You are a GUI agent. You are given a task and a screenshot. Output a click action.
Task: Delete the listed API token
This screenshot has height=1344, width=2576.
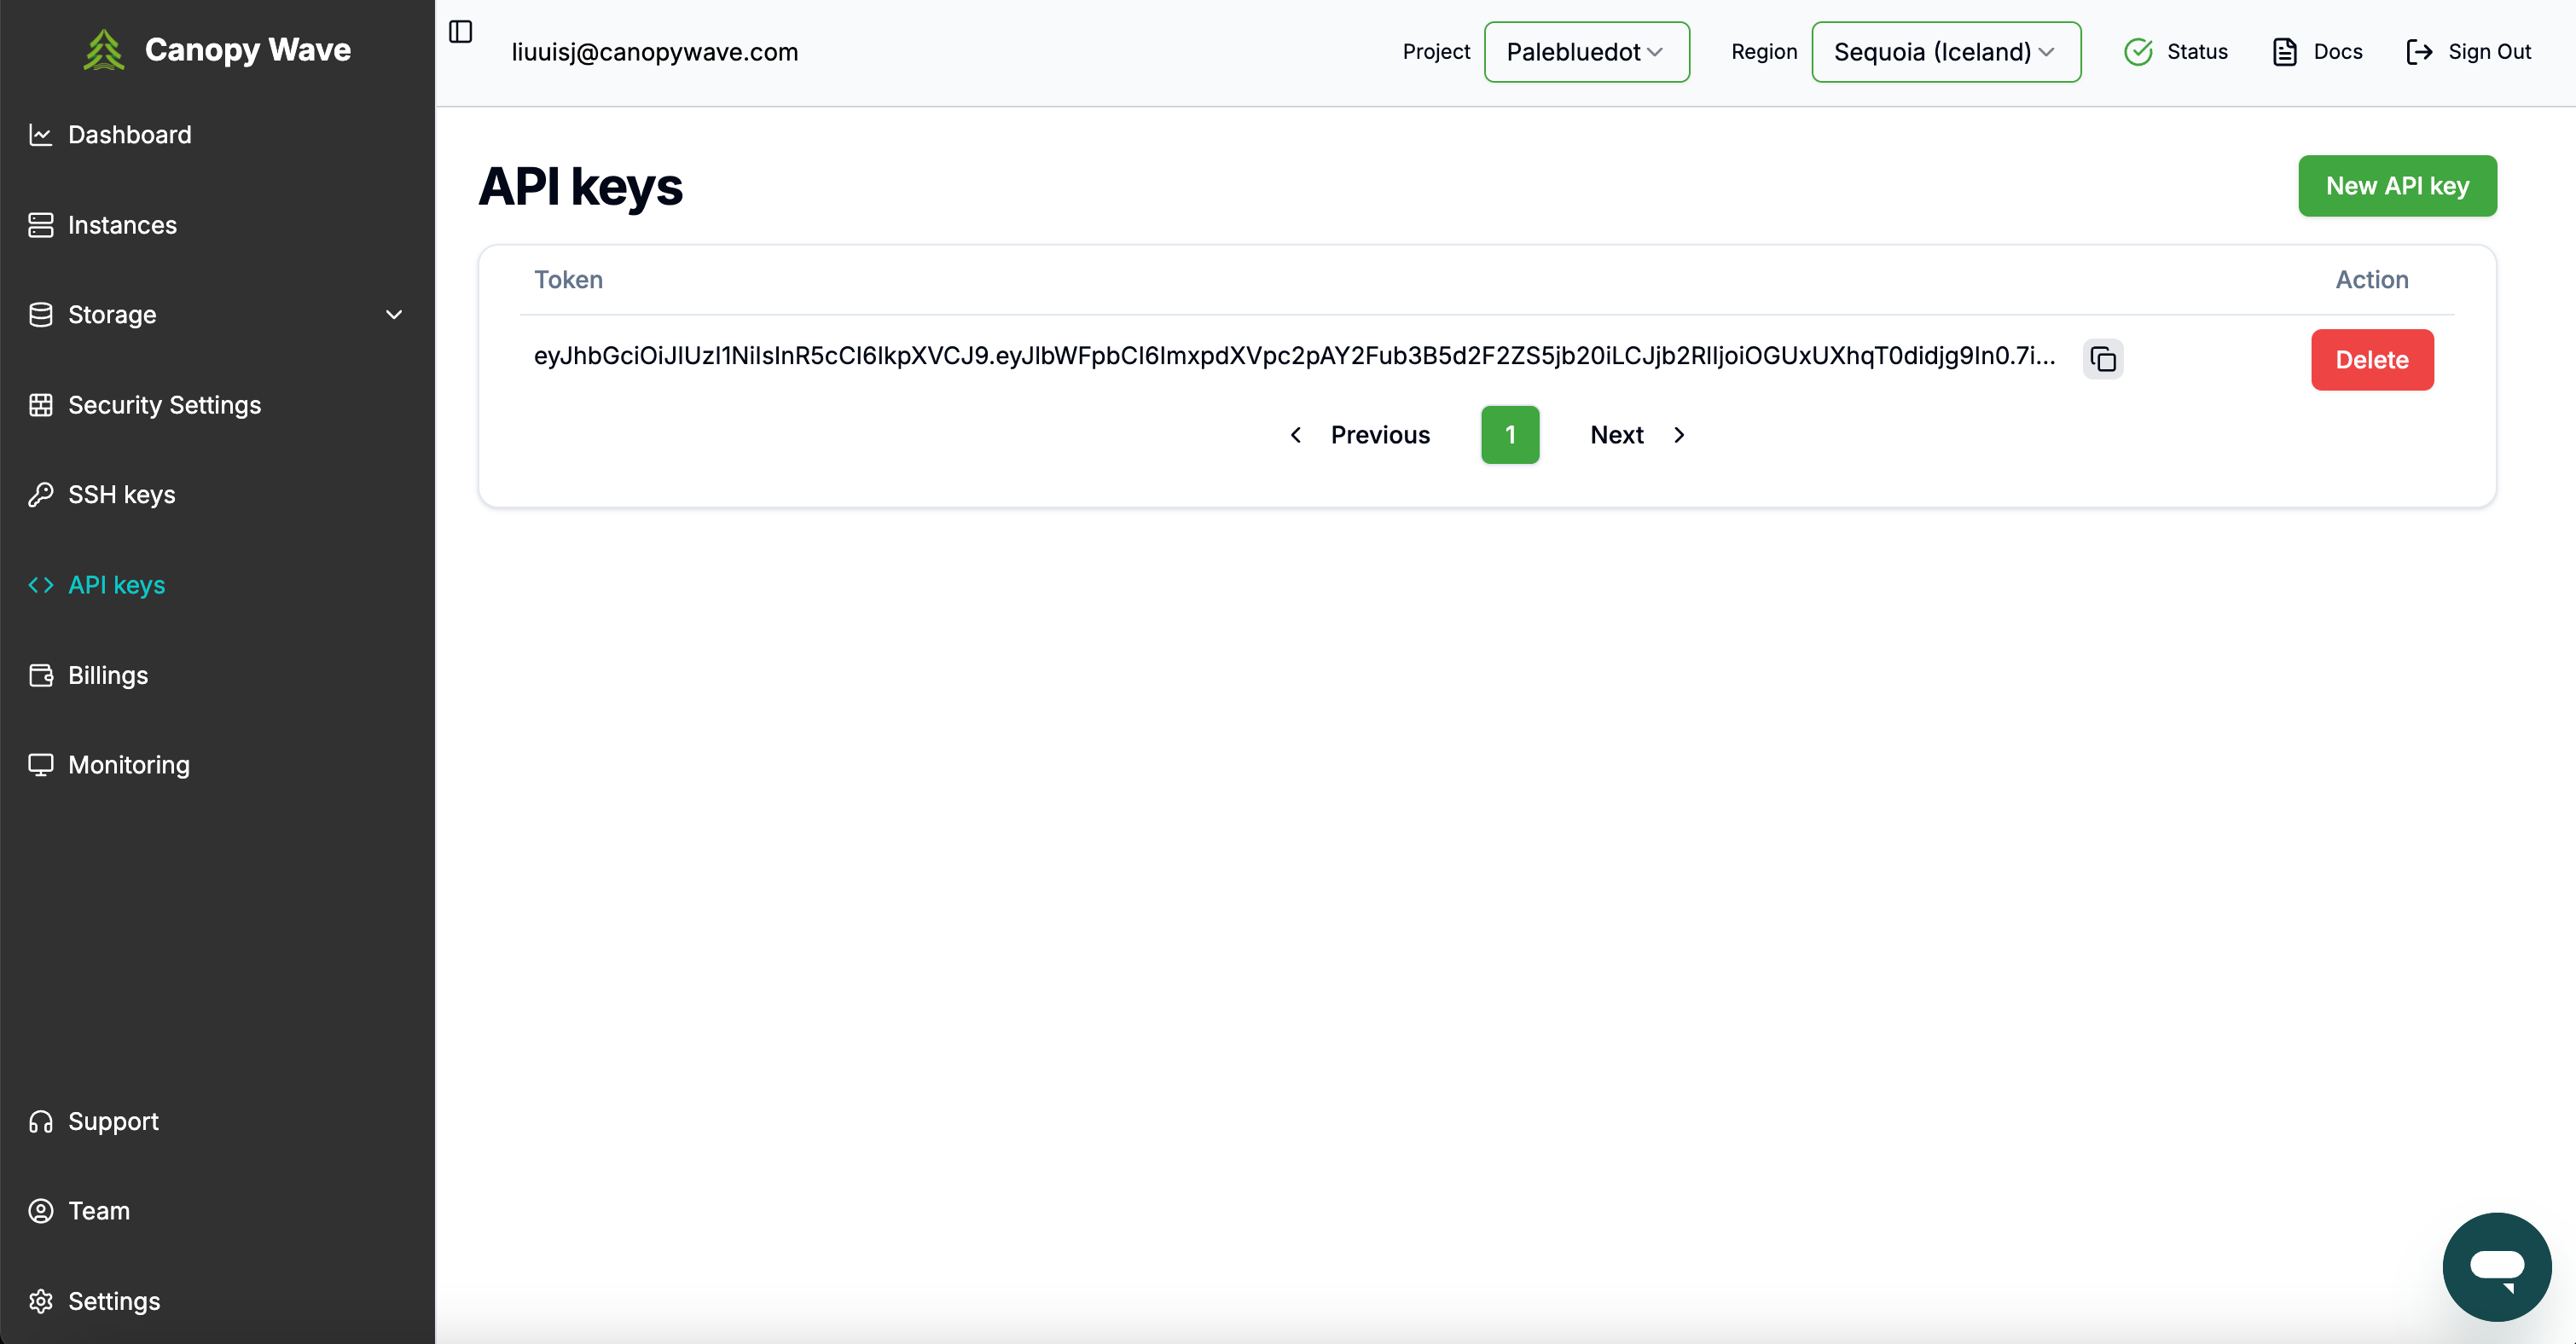(x=2372, y=359)
